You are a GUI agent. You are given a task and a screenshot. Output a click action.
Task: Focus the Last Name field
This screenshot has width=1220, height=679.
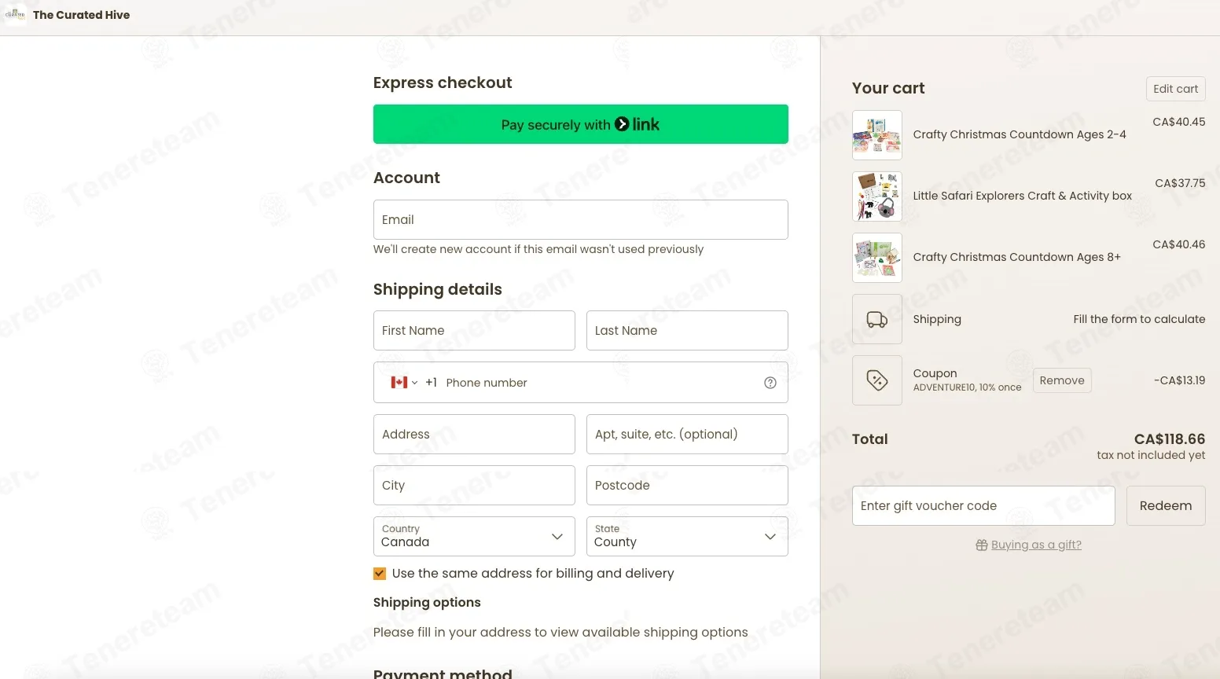pos(687,330)
